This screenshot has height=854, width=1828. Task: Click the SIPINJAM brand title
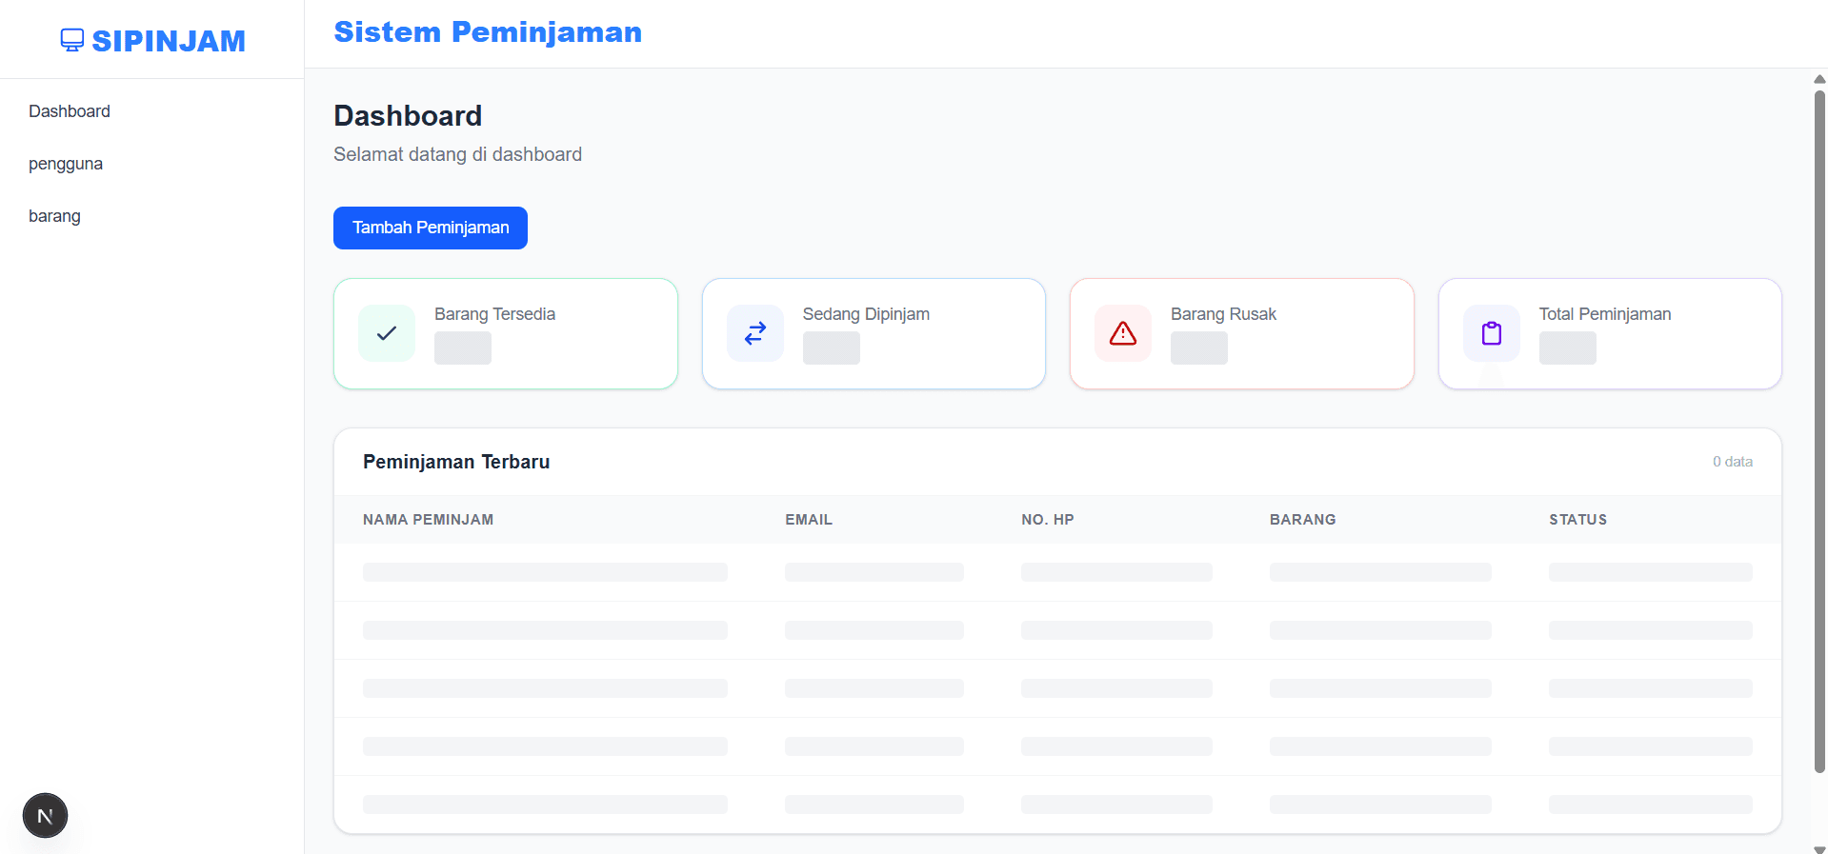click(169, 41)
